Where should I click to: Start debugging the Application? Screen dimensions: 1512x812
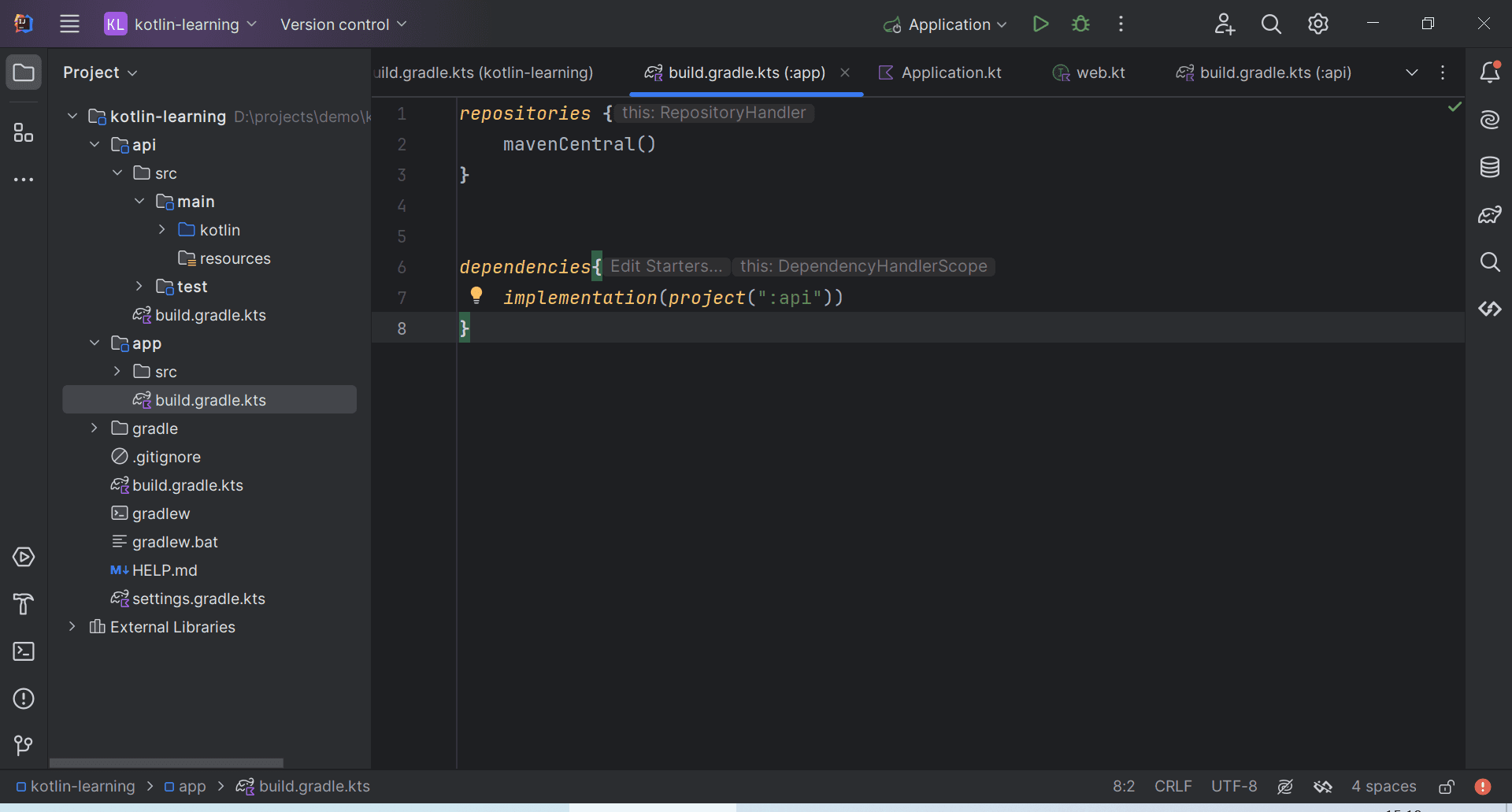pyautogui.click(x=1080, y=24)
